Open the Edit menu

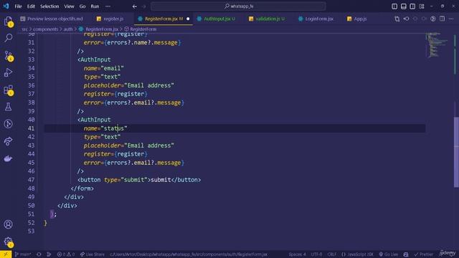tap(31, 6)
